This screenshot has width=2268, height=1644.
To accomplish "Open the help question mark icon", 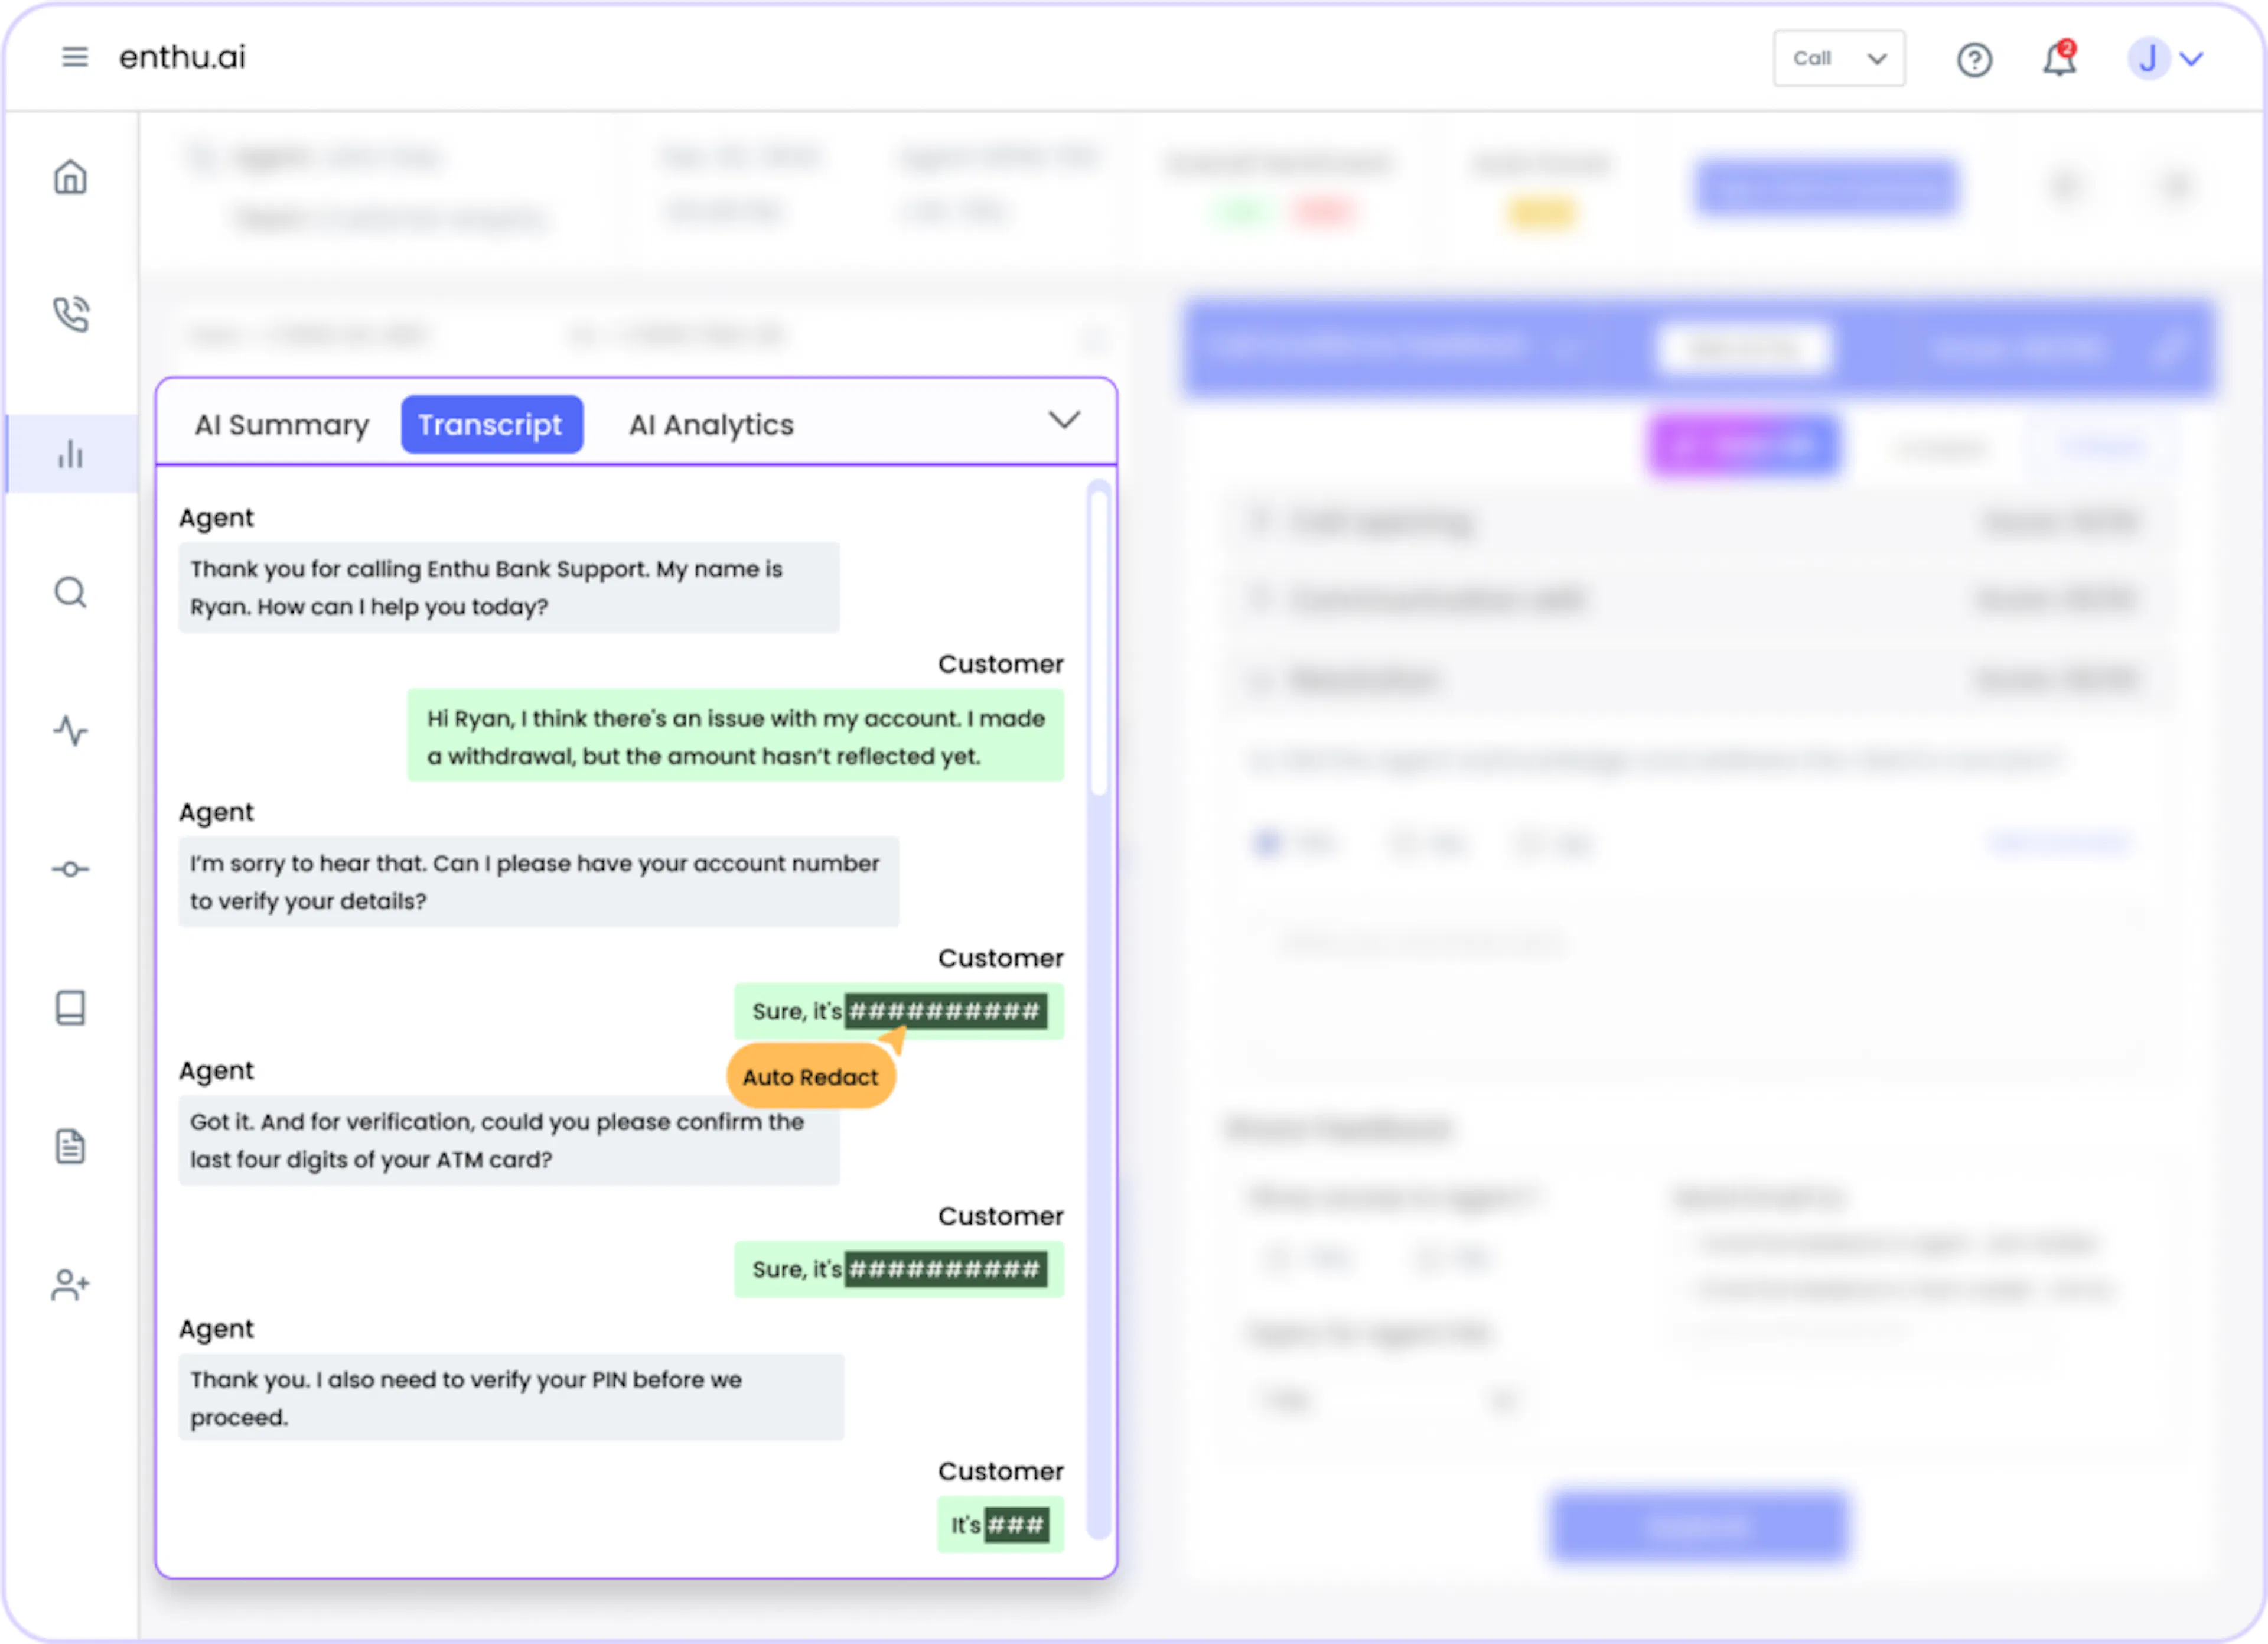I will point(1974,60).
